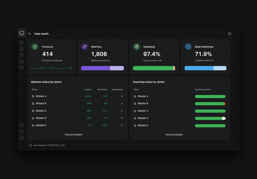The width and height of the screenshot is (257, 179).
Task: Click the blue Data freshness progress bar
Action: point(205,68)
